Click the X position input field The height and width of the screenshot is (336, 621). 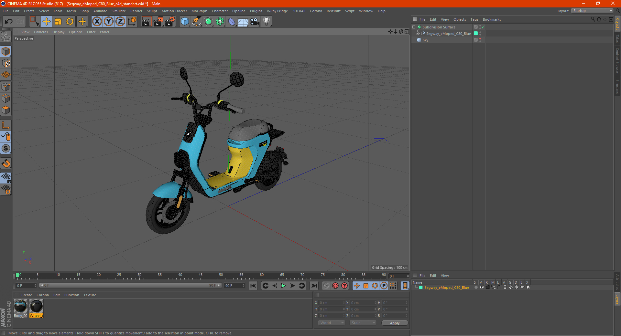pyautogui.click(x=332, y=303)
